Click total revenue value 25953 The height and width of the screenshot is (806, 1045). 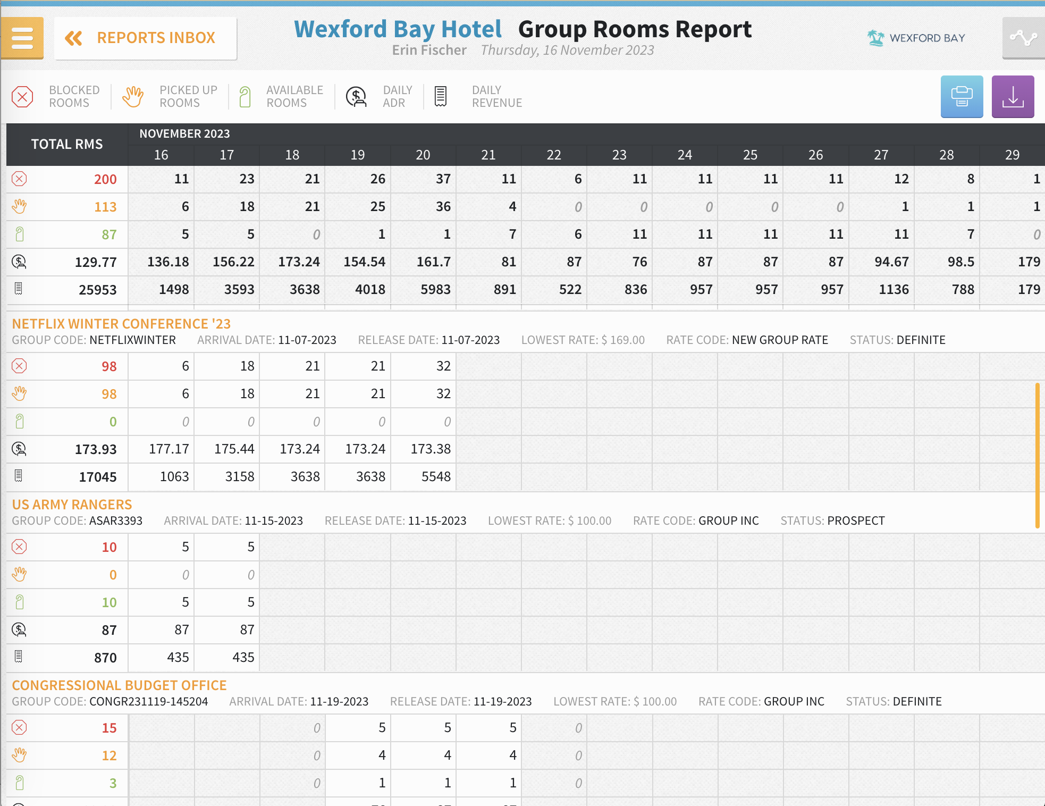pyautogui.click(x=97, y=290)
